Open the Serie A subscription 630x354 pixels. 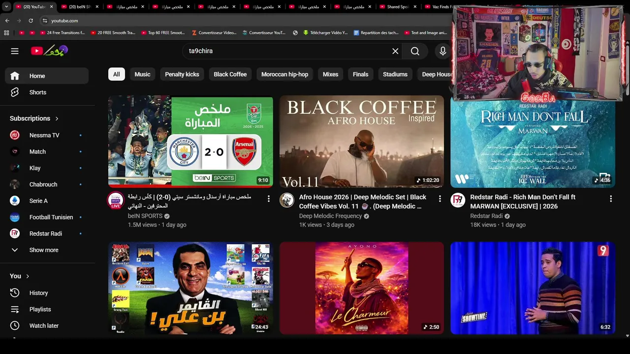pos(47,201)
